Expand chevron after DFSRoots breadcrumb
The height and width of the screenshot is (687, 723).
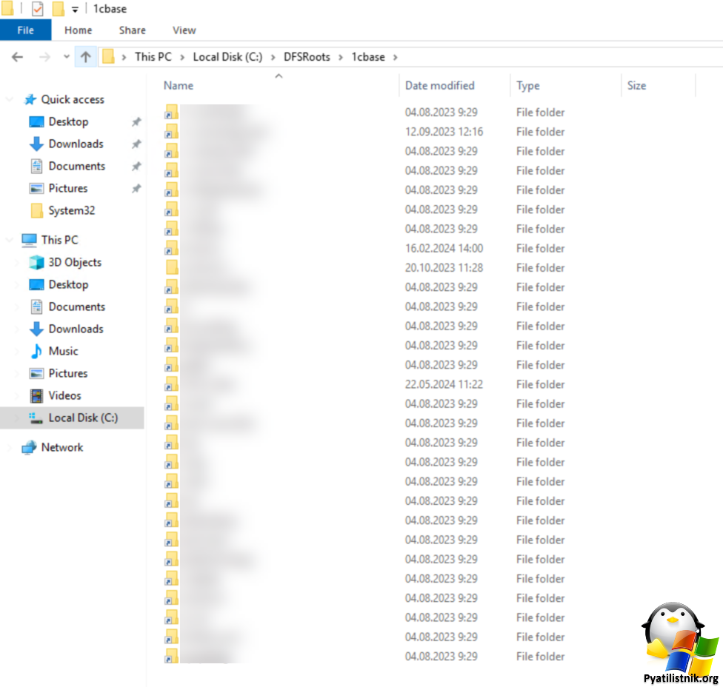point(341,57)
